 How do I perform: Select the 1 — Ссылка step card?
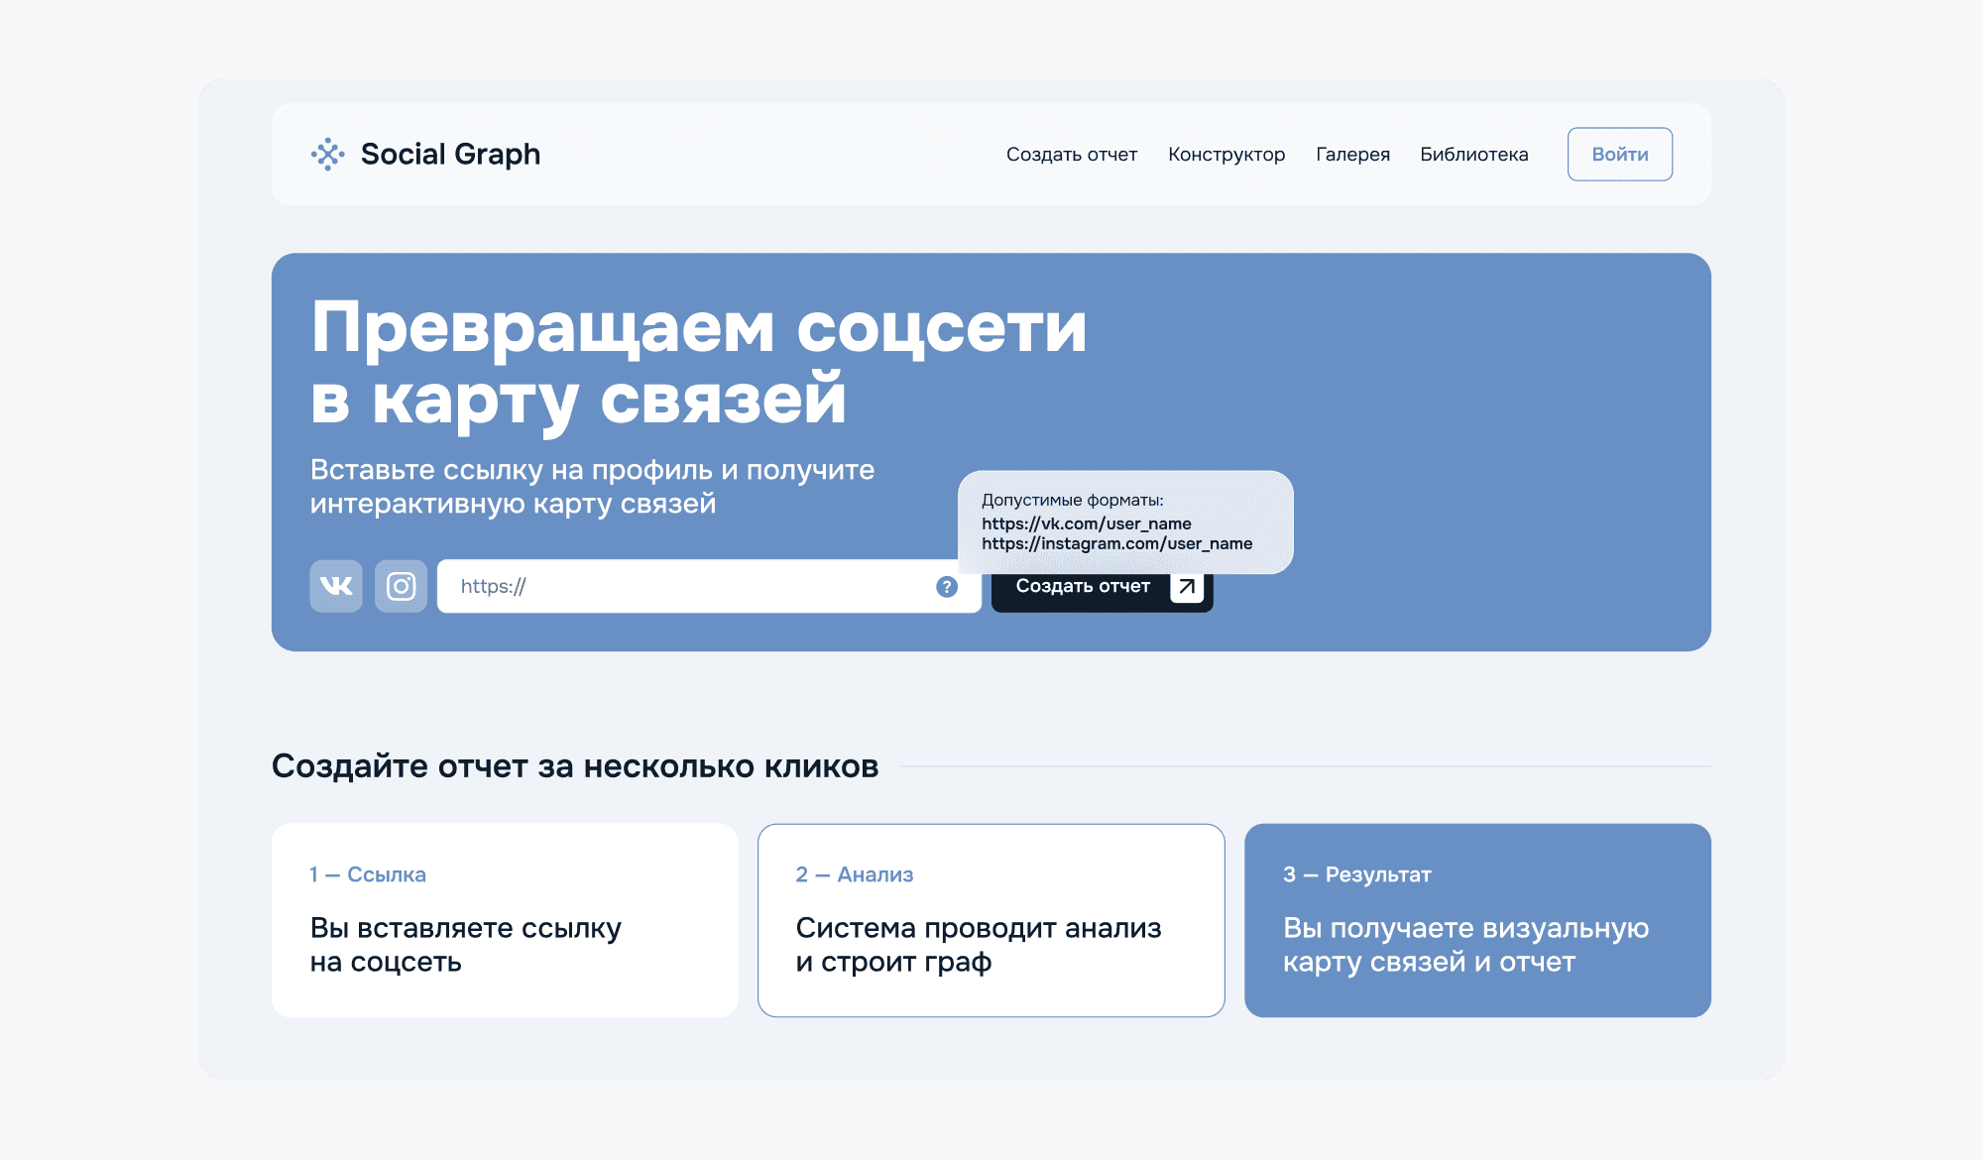[505, 920]
